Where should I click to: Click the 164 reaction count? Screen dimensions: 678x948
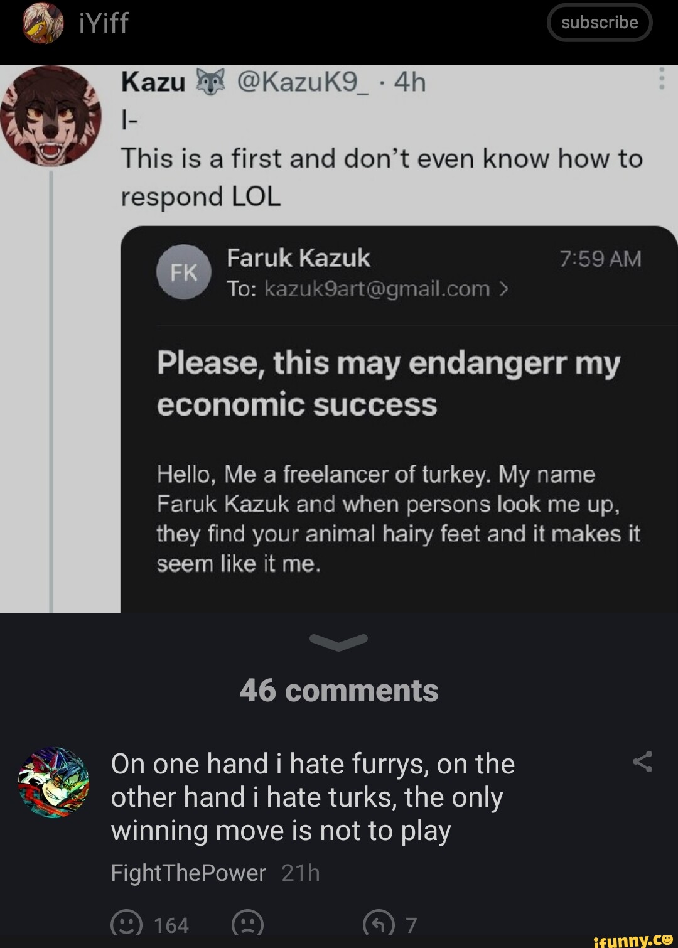(171, 923)
